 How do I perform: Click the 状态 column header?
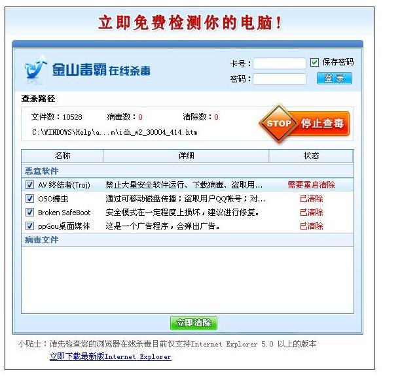point(311,156)
